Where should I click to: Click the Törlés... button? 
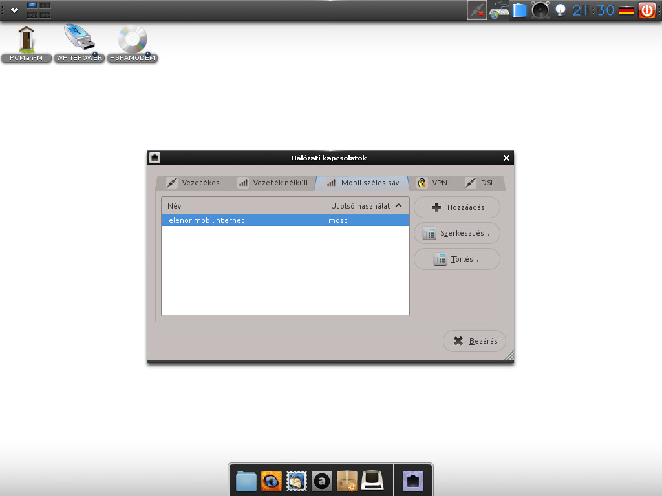[x=457, y=259]
